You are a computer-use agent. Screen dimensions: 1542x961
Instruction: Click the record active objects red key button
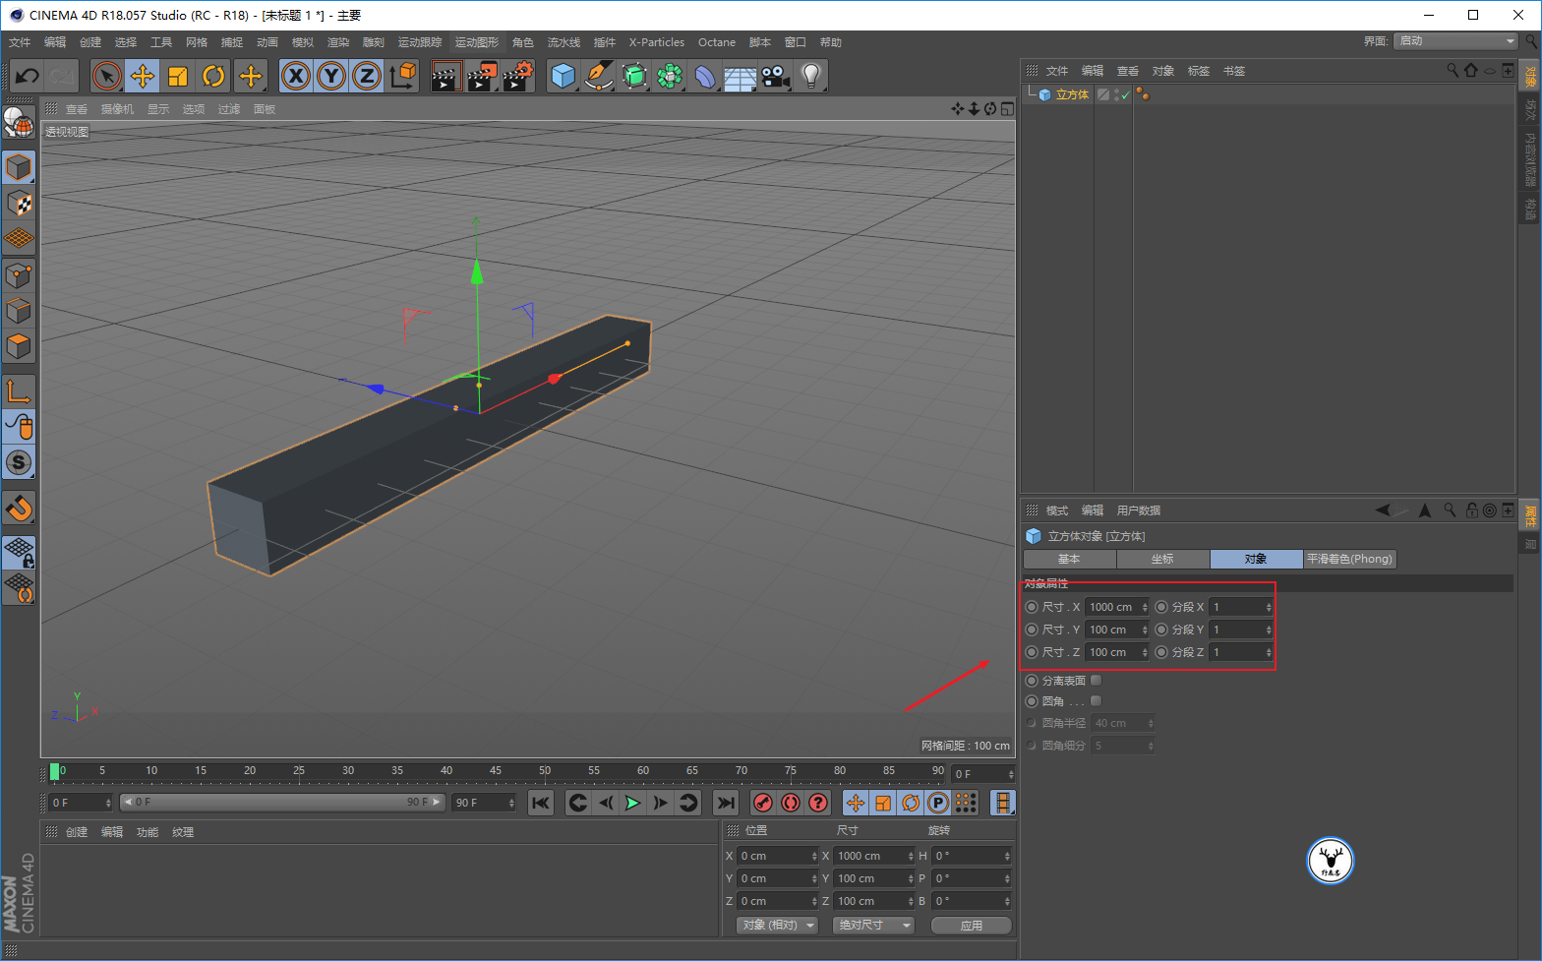[763, 804]
